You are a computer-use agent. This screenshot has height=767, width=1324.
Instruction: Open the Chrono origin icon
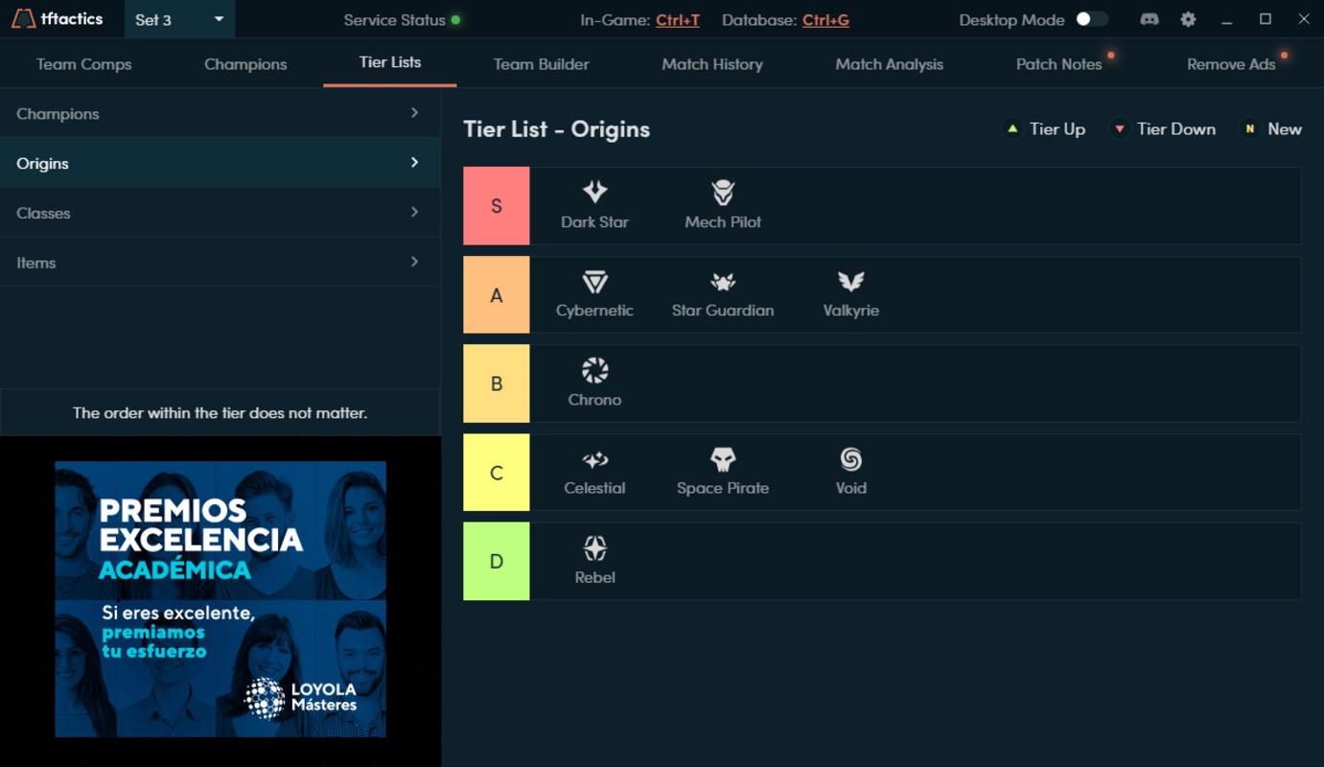(594, 370)
